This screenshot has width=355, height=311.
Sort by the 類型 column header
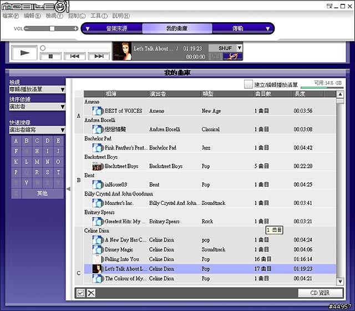point(227,94)
